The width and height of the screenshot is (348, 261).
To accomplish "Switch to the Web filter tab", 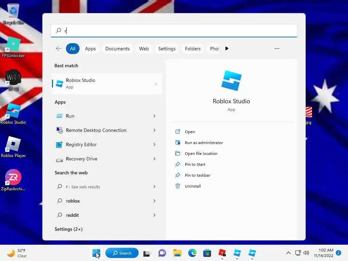I will point(144,49).
